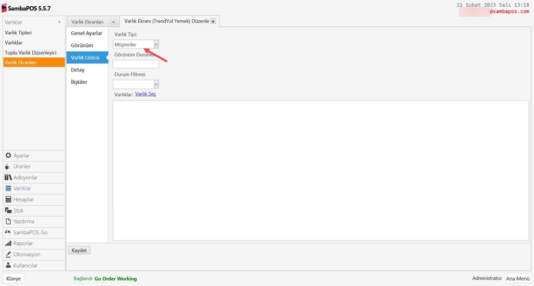Select Toplu Varlık Düzenleyici in sidebar
534x286 pixels.
pyautogui.click(x=30, y=53)
